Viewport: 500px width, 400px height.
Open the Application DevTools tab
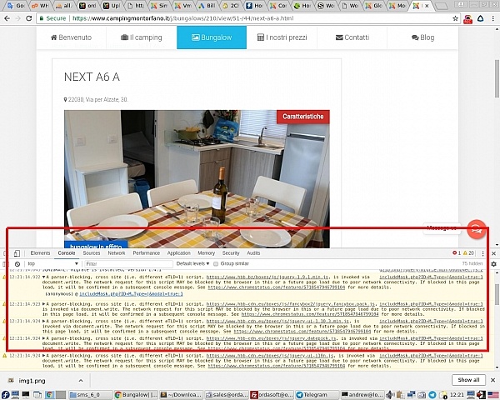click(179, 253)
